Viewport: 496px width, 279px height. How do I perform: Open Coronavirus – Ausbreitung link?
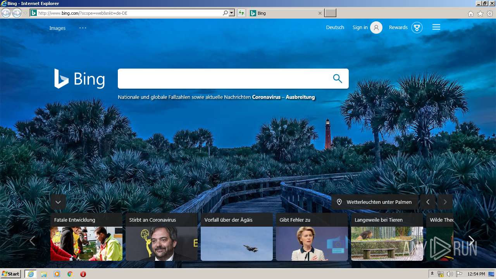283,97
